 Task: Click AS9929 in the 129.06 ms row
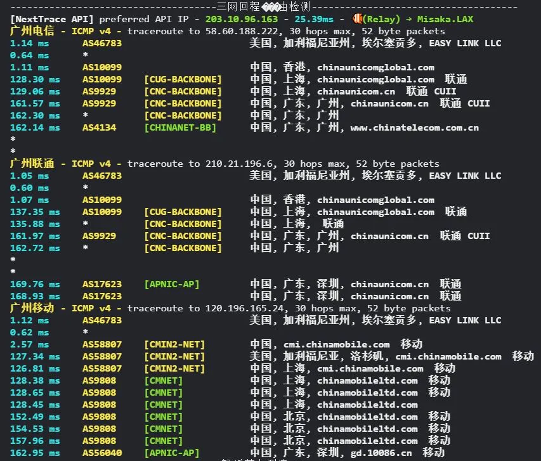(x=99, y=91)
